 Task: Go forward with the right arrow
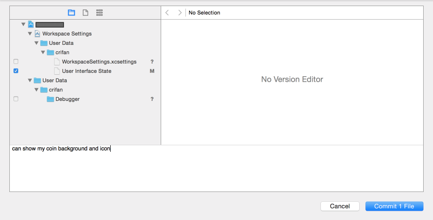[180, 13]
